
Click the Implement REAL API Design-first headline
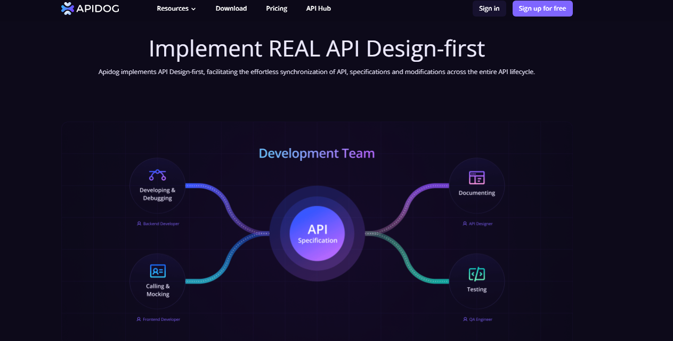point(317,48)
